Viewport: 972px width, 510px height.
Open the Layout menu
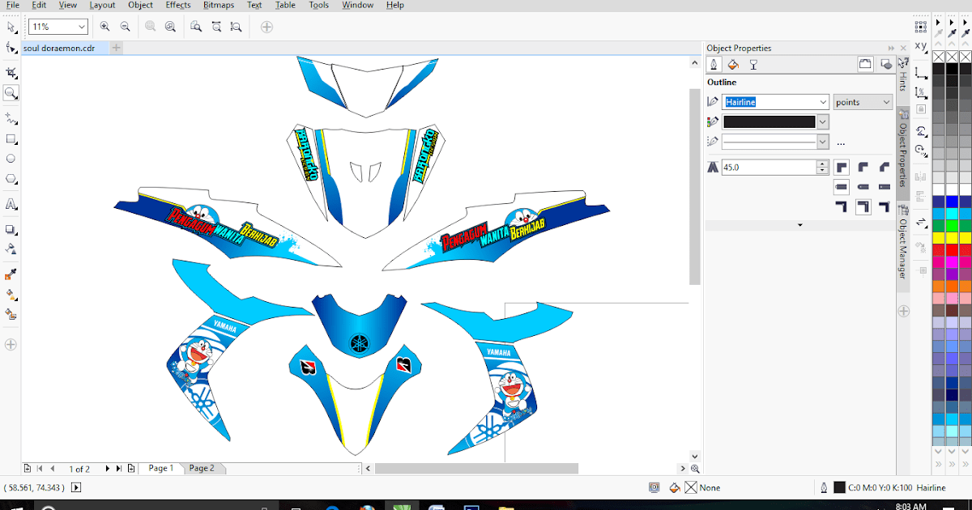click(102, 5)
